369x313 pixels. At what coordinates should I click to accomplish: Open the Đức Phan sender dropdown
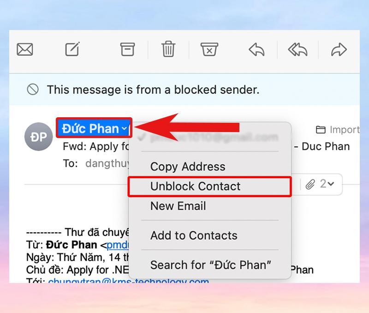click(94, 128)
